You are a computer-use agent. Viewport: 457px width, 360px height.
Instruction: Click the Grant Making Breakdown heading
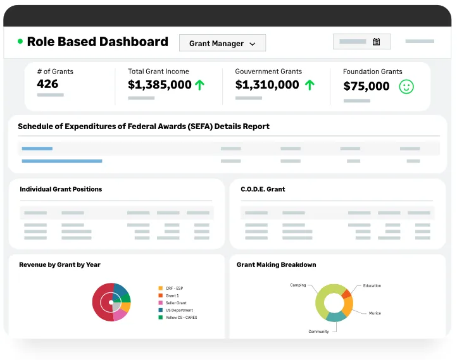click(277, 264)
